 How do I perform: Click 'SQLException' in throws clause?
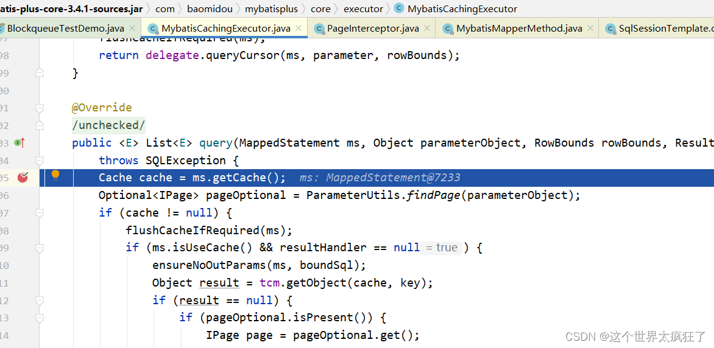pos(185,160)
